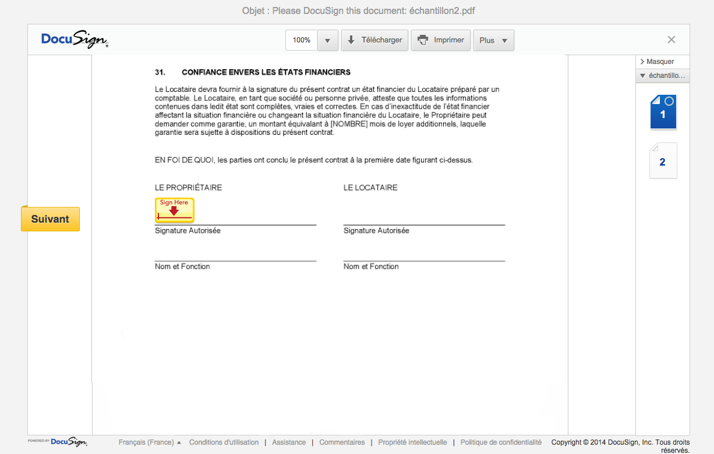
Task: Collapse the échantillon document section
Action: (663, 76)
